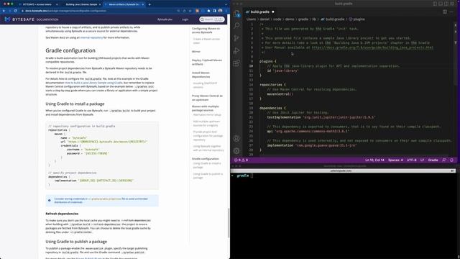Change language mode from Gradle in status bar
The image size is (460, 259).
click(x=433, y=160)
